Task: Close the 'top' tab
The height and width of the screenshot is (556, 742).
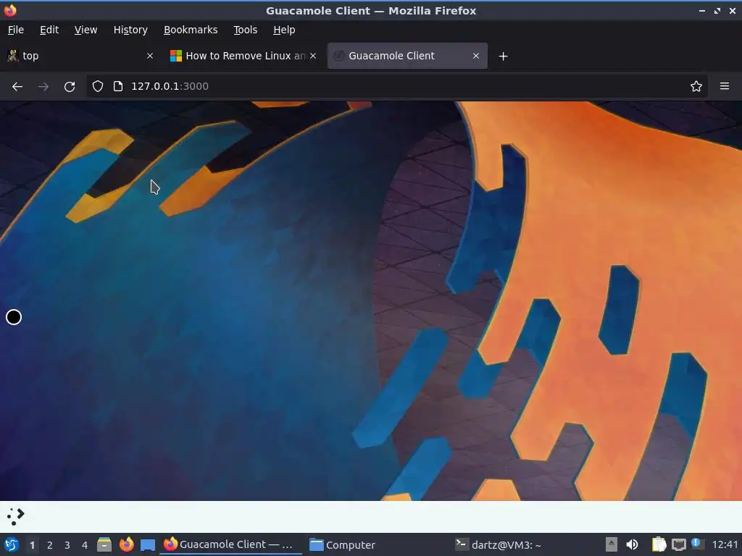Action: point(150,56)
